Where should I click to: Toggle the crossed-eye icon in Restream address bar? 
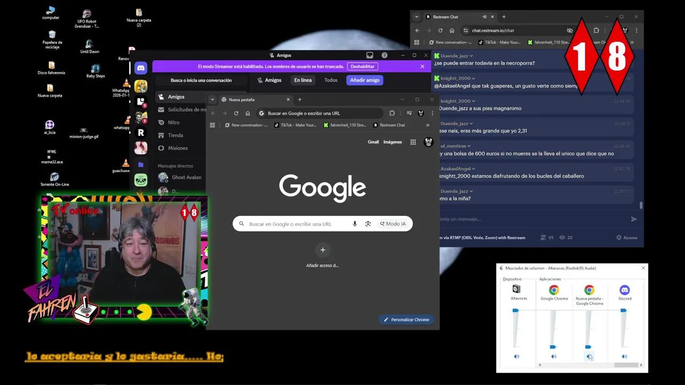[570, 30]
